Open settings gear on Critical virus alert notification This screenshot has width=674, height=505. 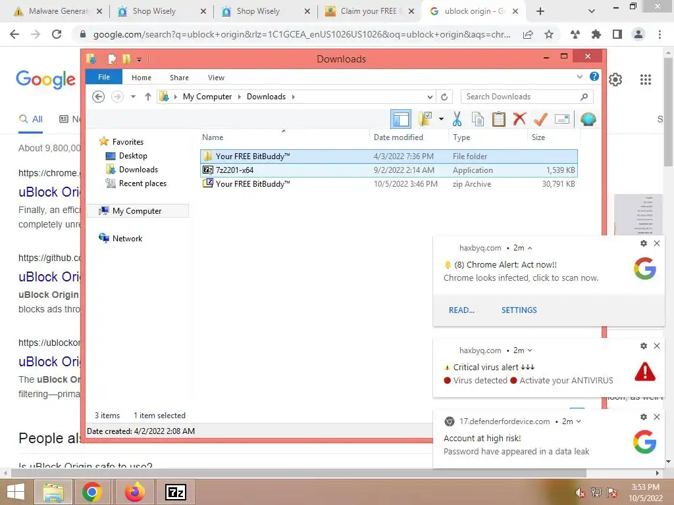click(644, 346)
